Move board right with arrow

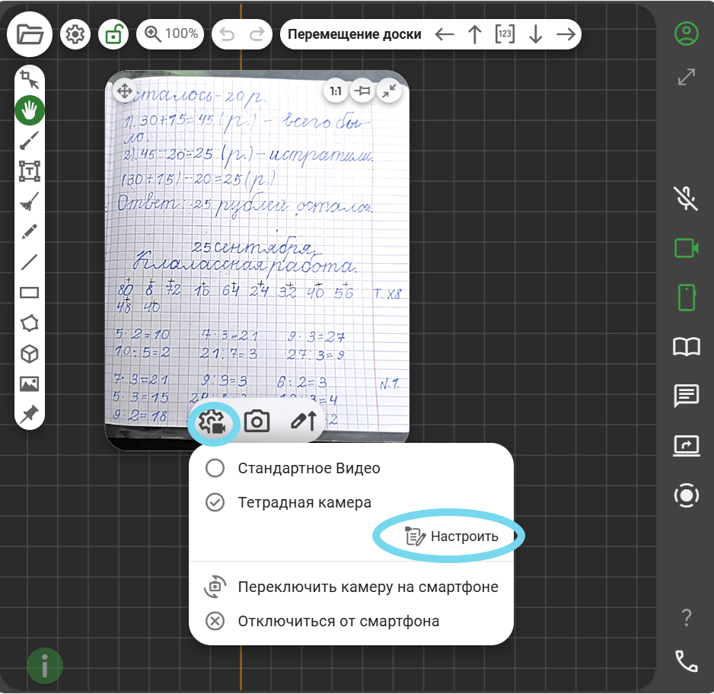[x=565, y=34]
